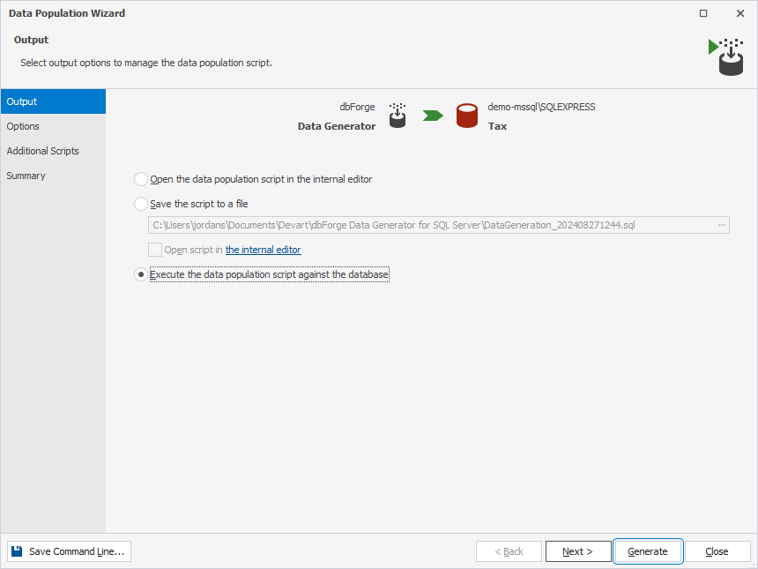Start generation with the Generate button
Screen dimensions: 758x569
click(x=648, y=551)
